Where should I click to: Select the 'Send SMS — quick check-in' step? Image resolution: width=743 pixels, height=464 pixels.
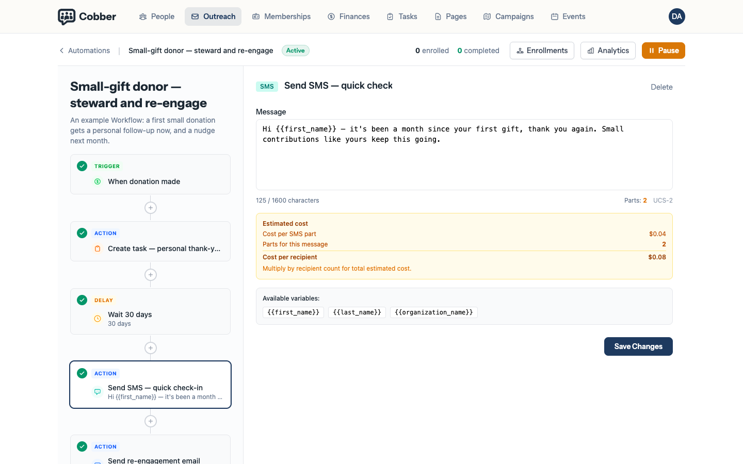click(150, 385)
